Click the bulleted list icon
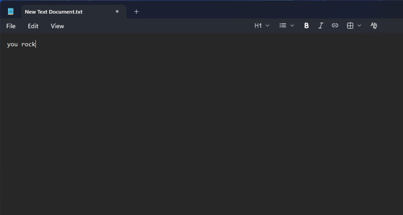The width and height of the screenshot is (403, 215). (x=283, y=26)
